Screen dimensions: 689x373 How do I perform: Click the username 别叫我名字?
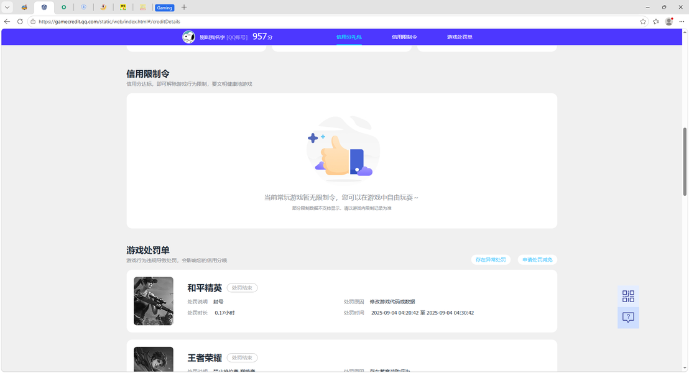(212, 37)
